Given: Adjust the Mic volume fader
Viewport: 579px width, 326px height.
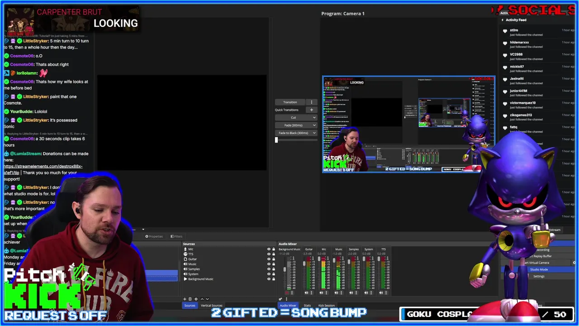Looking at the screenshot, I should 319,259.
